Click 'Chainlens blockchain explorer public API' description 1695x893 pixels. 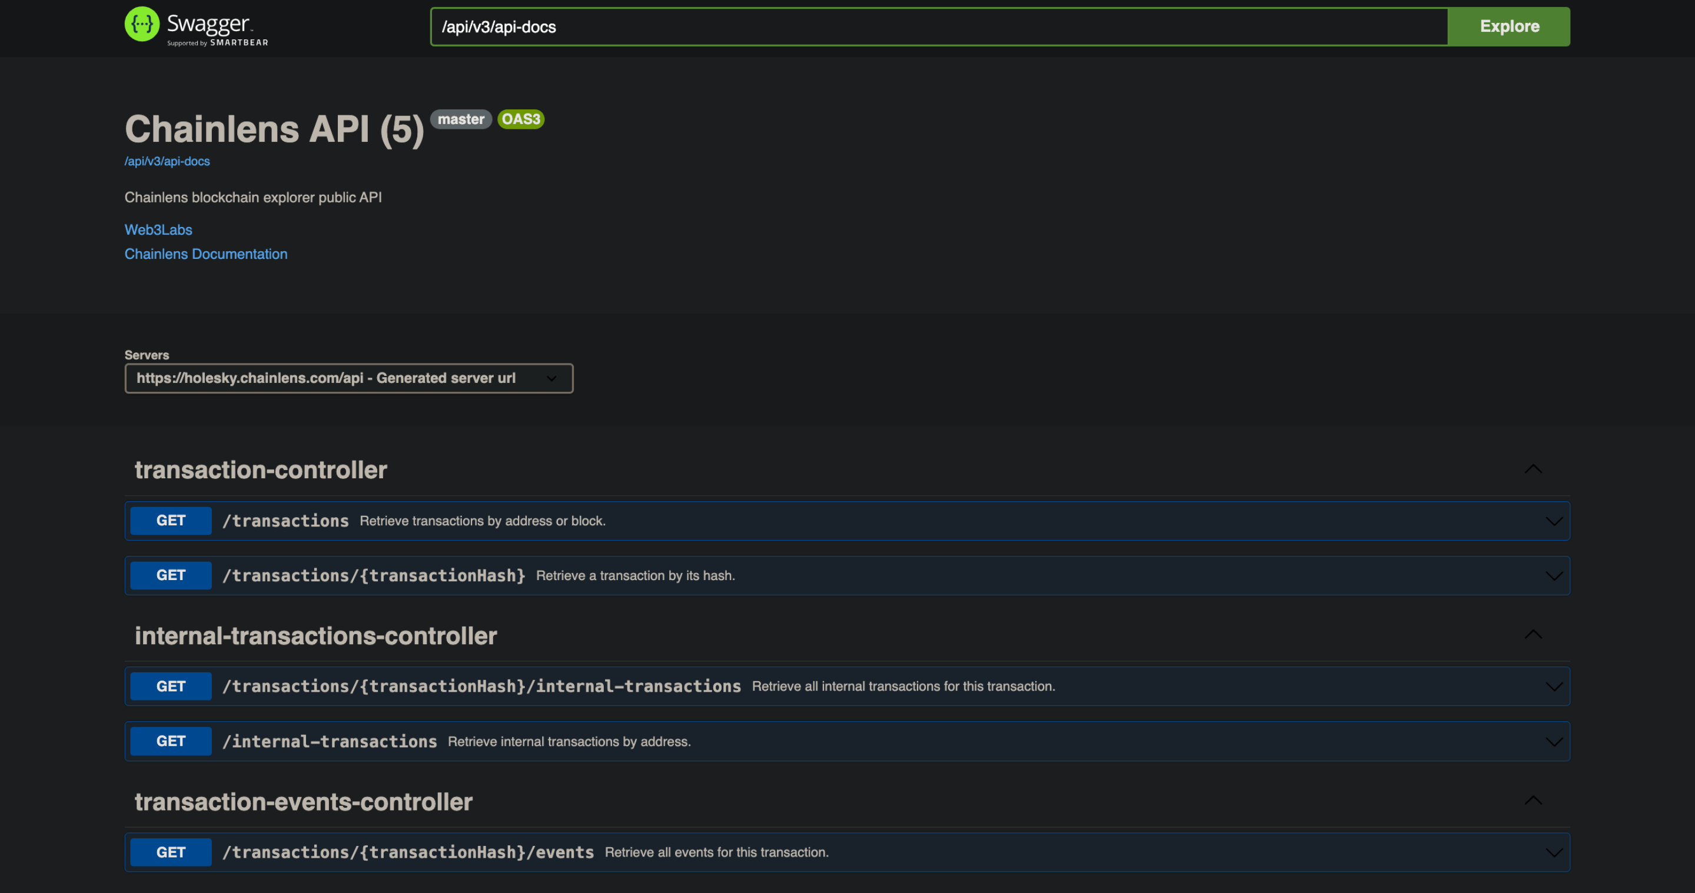(x=253, y=197)
